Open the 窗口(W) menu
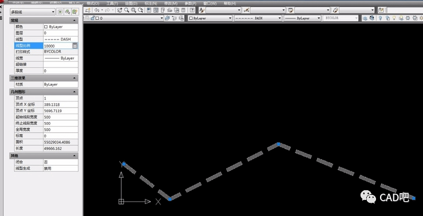Viewport: 423px width, 216px height. click(x=210, y=3)
